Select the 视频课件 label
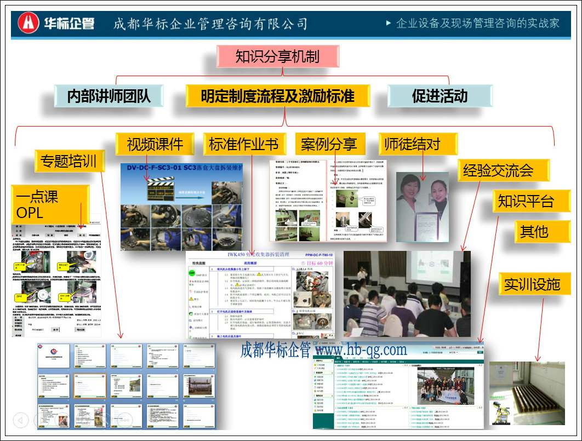This screenshot has width=582, height=441. pos(155,145)
